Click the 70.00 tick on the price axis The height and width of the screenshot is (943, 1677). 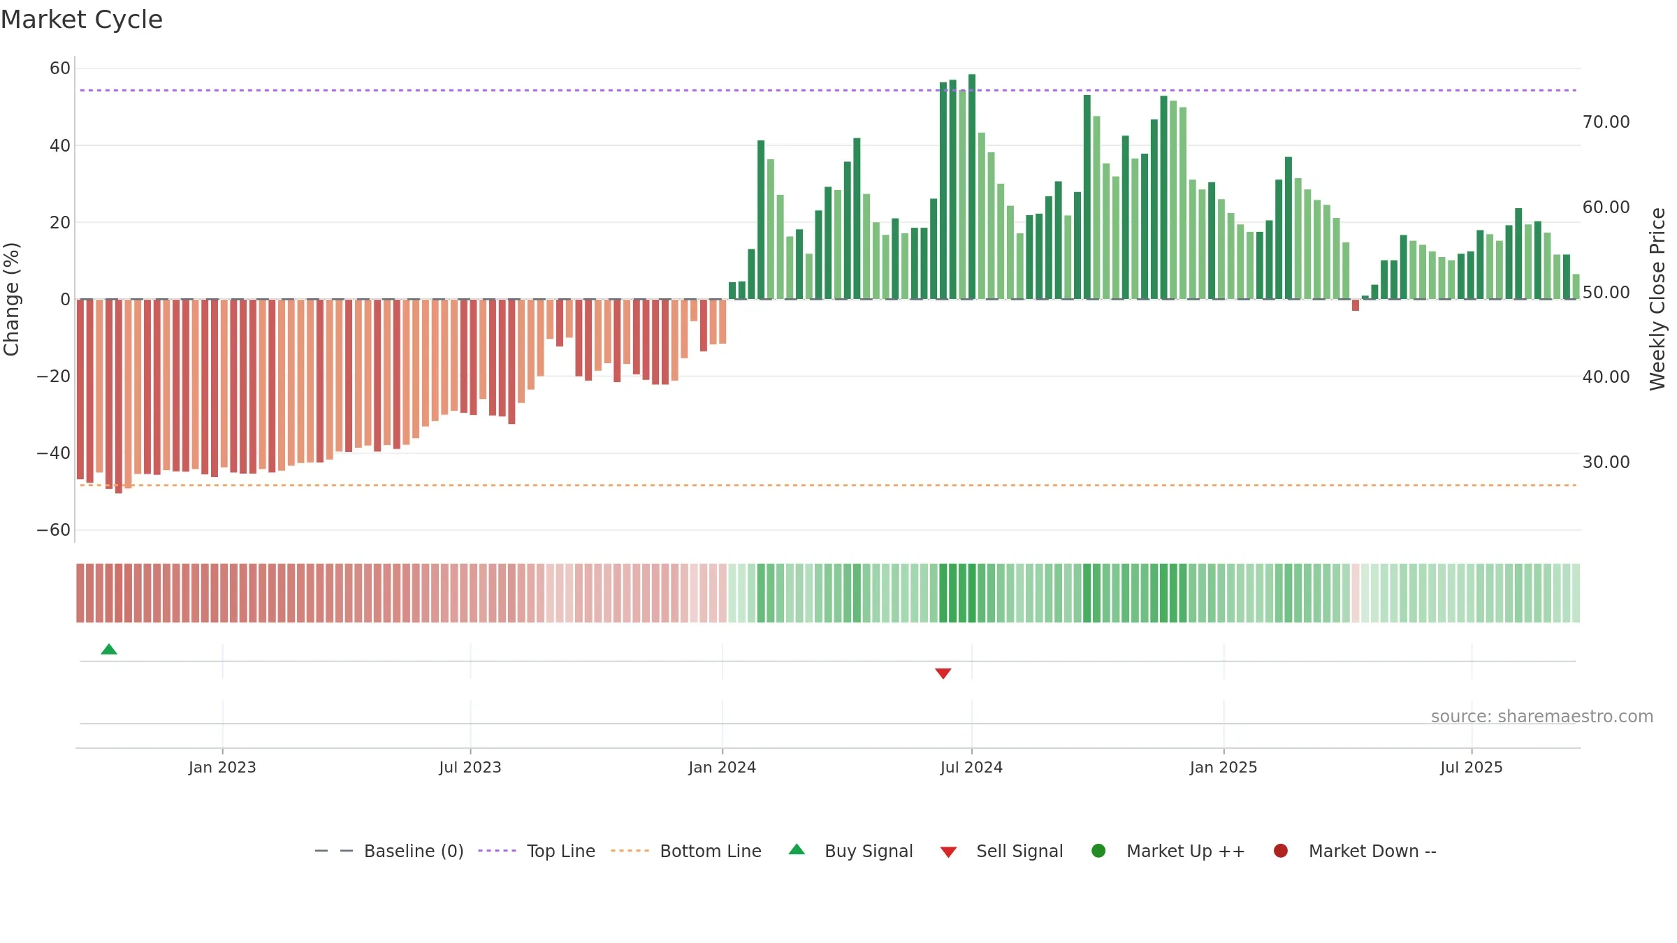[x=1606, y=122]
